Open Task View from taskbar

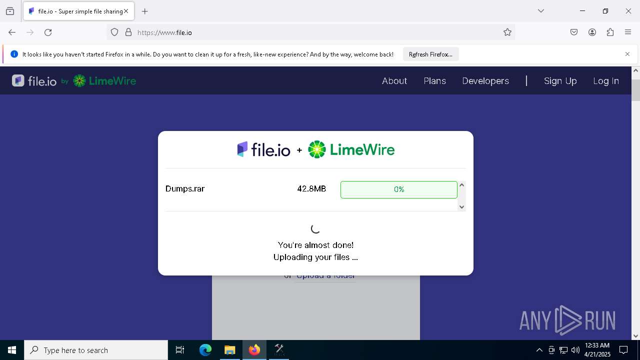180,350
